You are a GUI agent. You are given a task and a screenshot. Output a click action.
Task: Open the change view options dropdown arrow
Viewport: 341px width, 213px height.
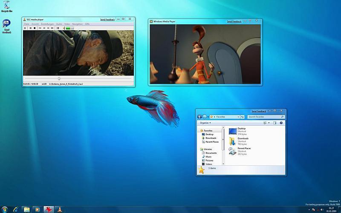tap(269, 123)
